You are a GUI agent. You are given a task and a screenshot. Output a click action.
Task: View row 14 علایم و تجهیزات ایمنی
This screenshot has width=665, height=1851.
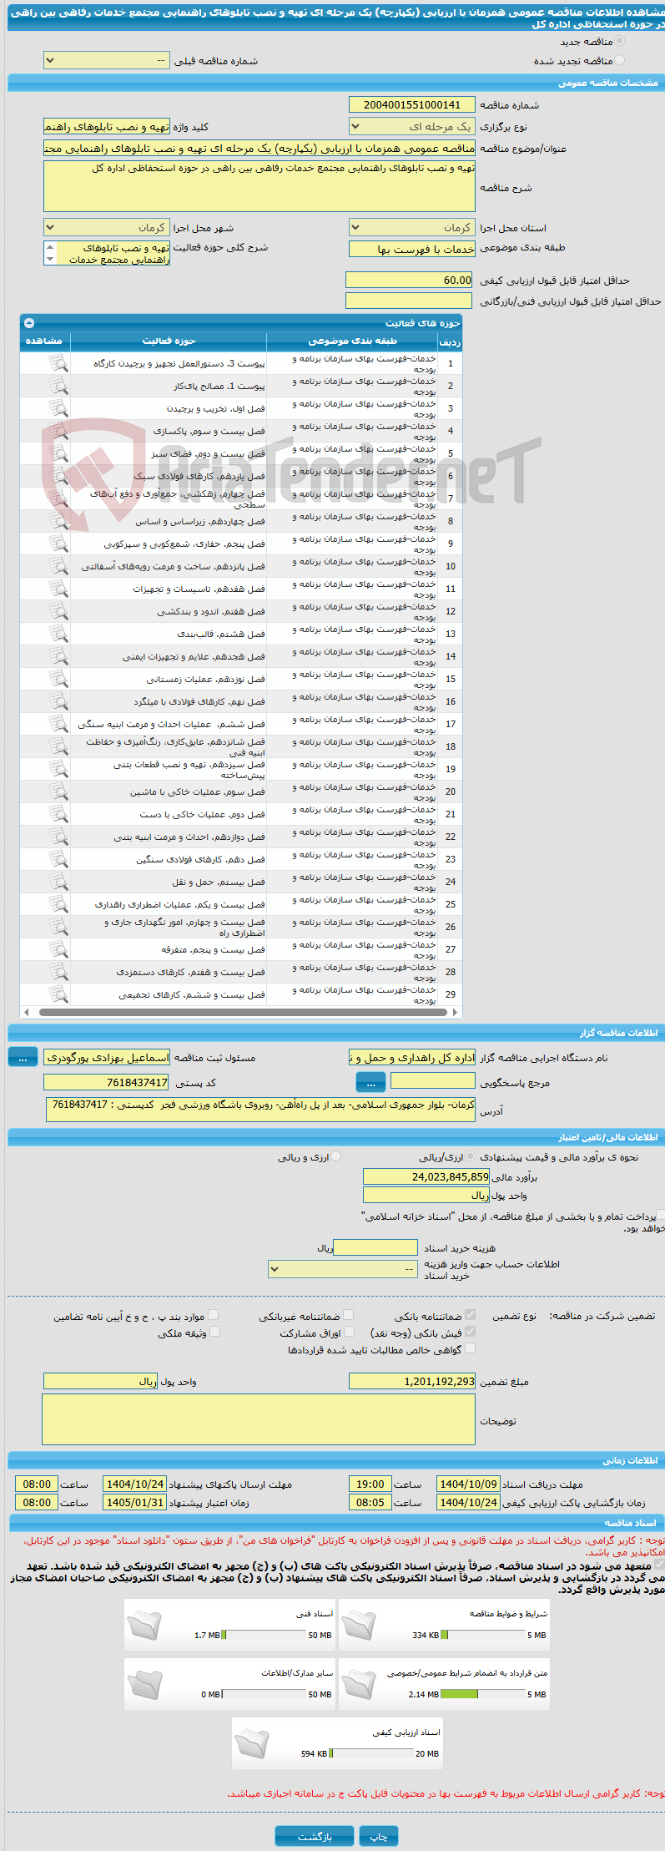58,656
